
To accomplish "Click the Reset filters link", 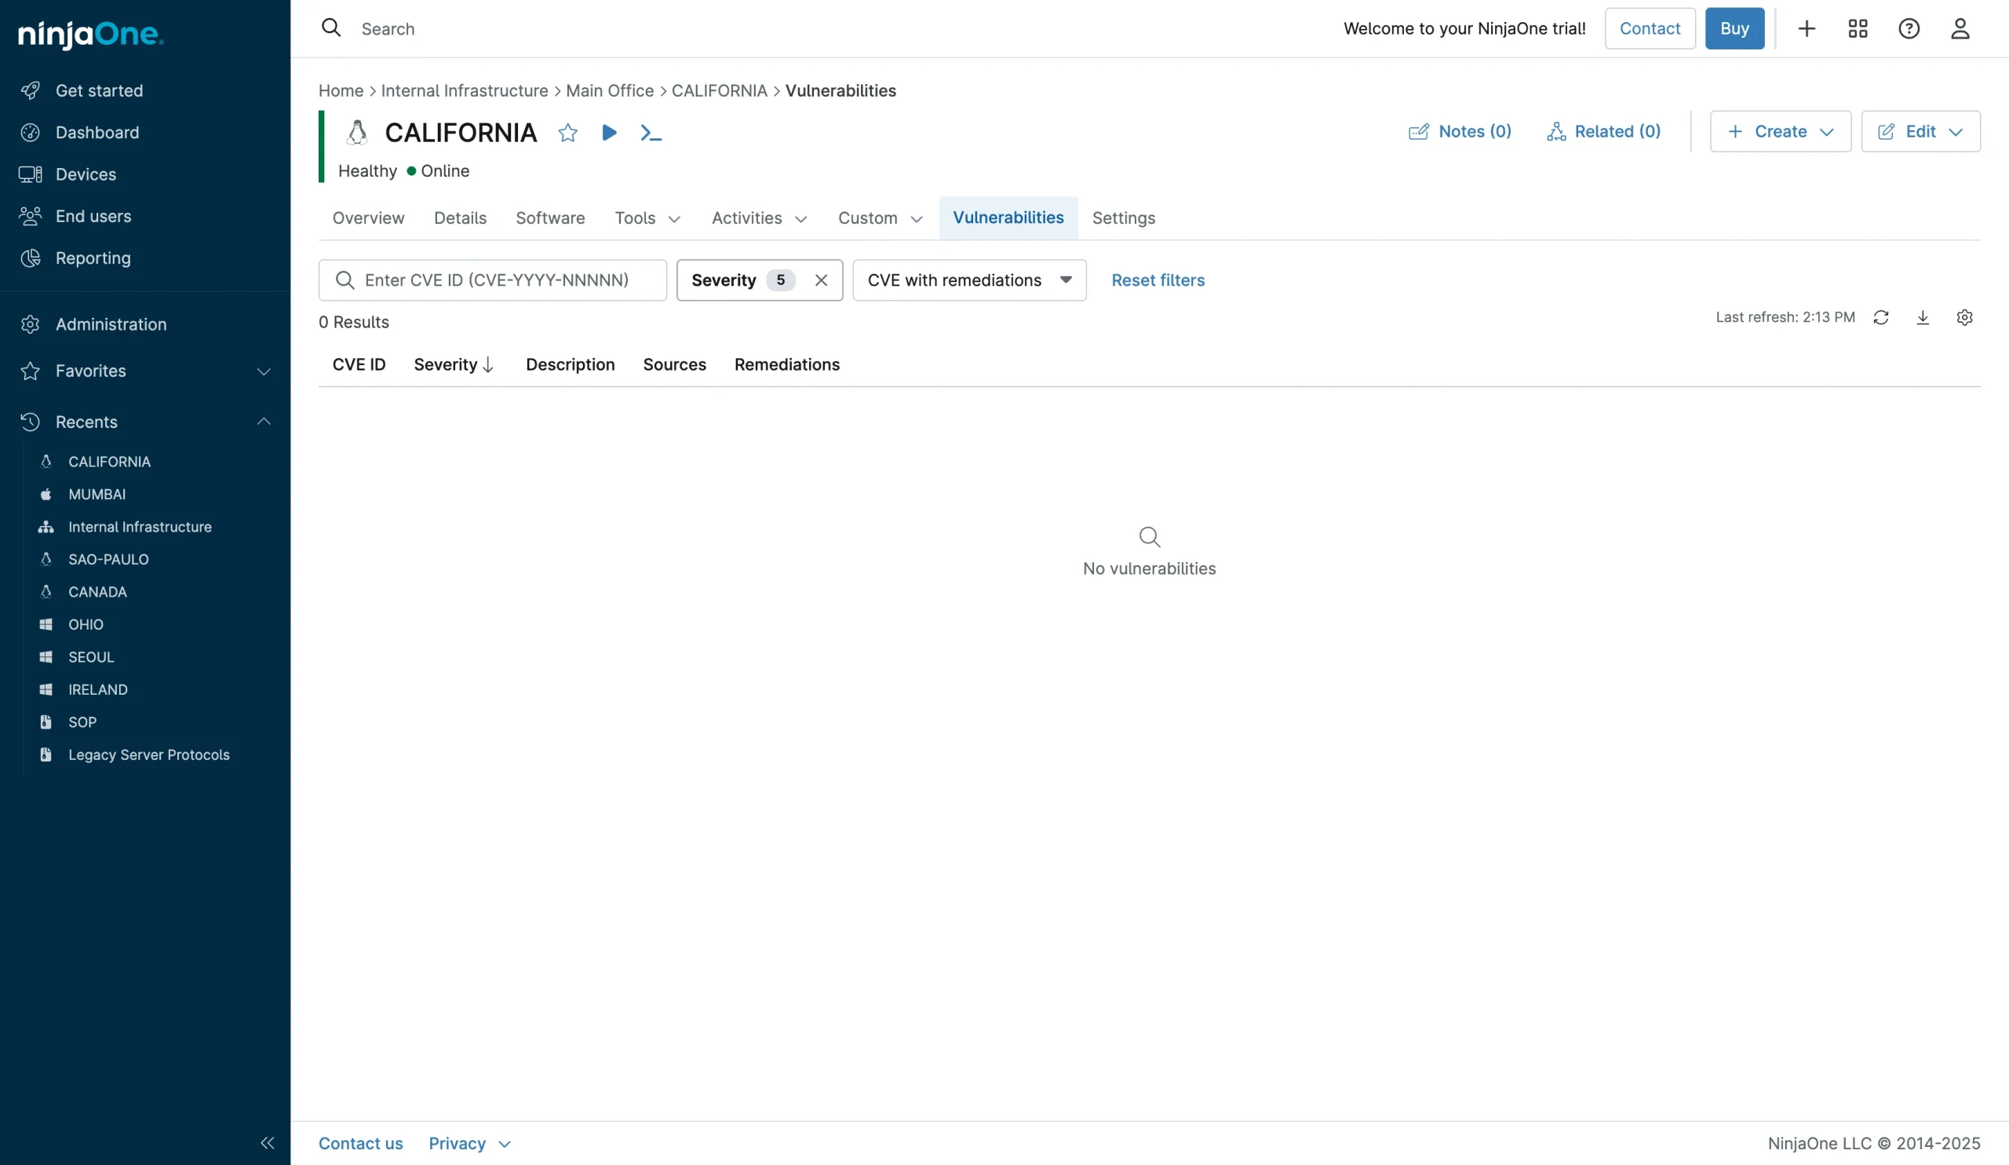I will (x=1158, y=280).
